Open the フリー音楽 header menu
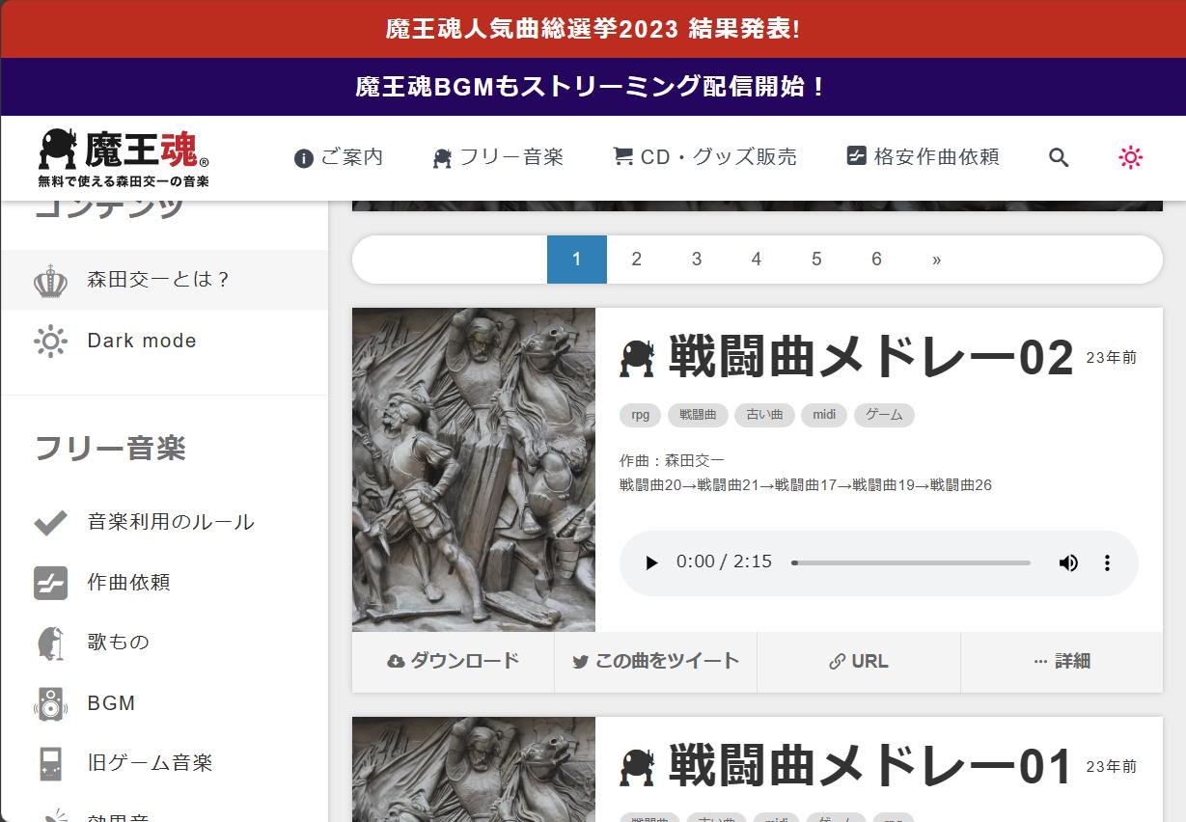This screenshot has width=1186, height=822. coord(498,157)
